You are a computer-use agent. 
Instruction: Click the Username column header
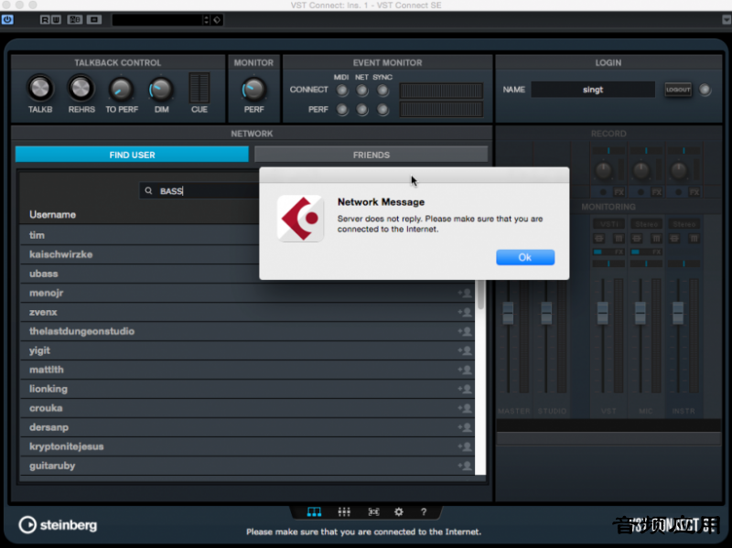coord(52,214)
